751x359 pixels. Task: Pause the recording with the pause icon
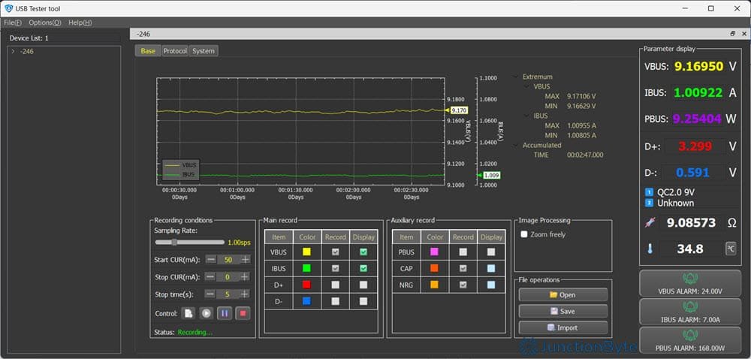click(x=225, y=312)
